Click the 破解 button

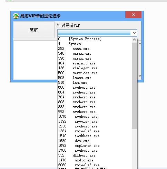coord(34,30)
